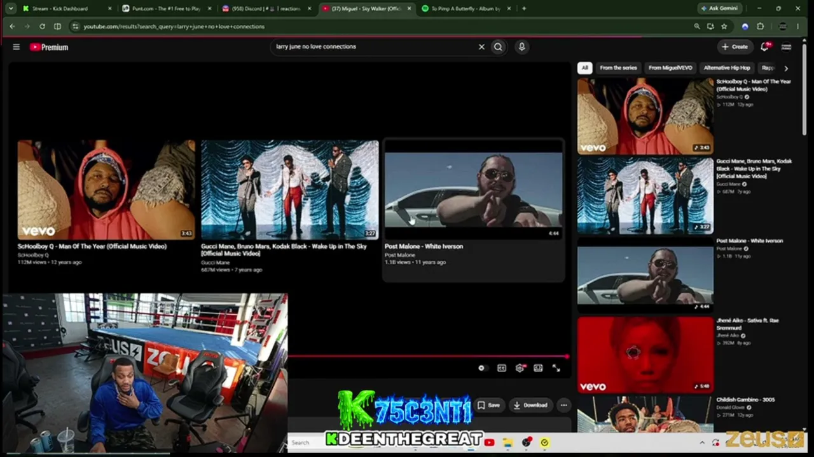Switch to the Discord tab
The height and width of the screenshot is (457, 814).
pos(267,8)
